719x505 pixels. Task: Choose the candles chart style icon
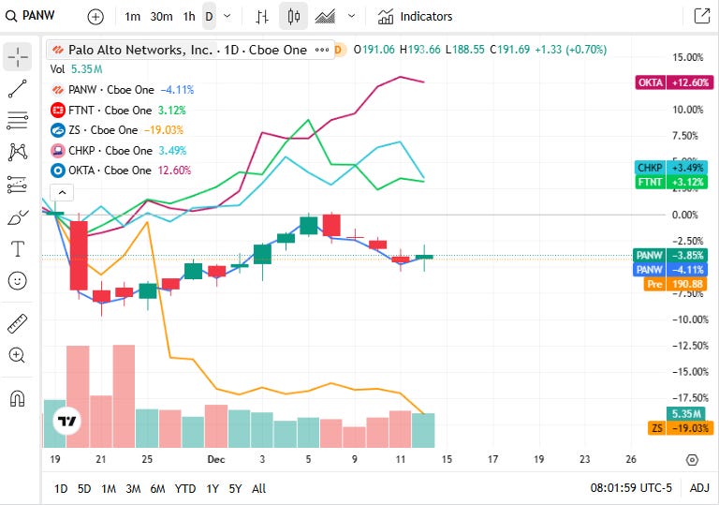tap(293, 17)
